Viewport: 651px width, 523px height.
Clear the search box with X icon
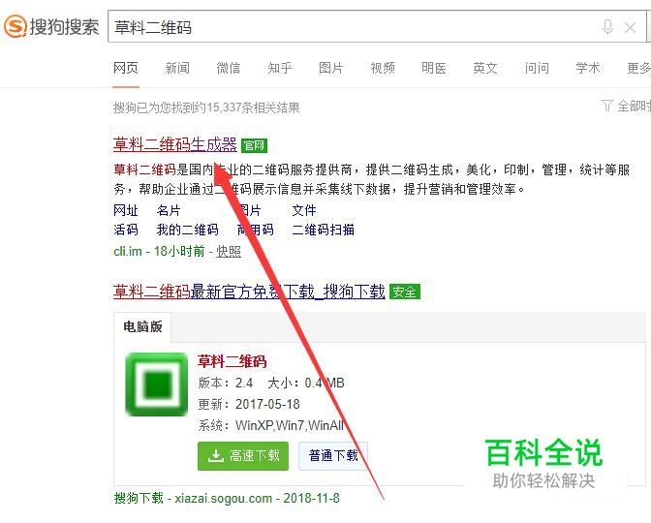tap(631, 28)
